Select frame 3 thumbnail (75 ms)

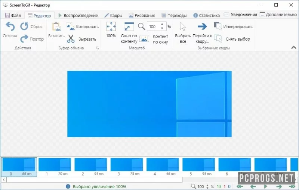(x=127, y=167)
